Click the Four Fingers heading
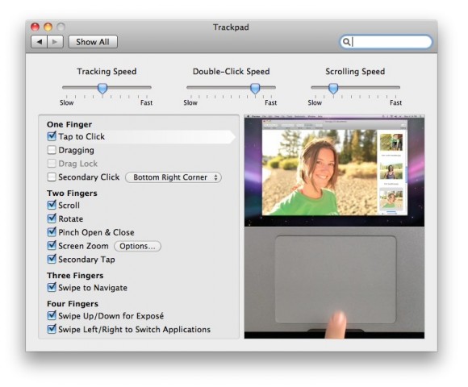This screenshot has height=387, width=468. (x=73, y=303)
